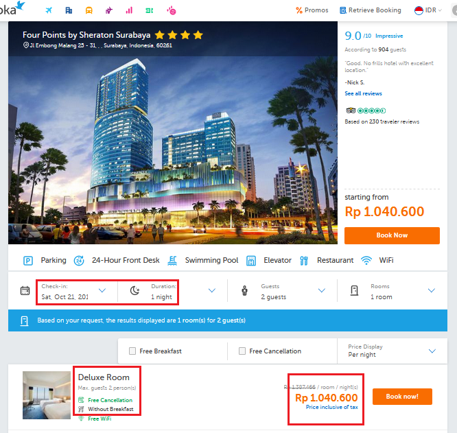Click the hotel name Four Points by Sheraton Surabaya
The width and height of the screenshot is (457, 433).
86,35
